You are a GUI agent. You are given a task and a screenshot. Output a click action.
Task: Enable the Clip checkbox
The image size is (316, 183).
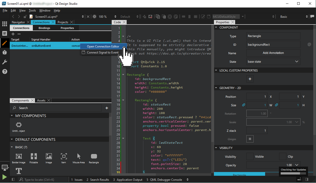pyautogui.click(x=283, y=156)
